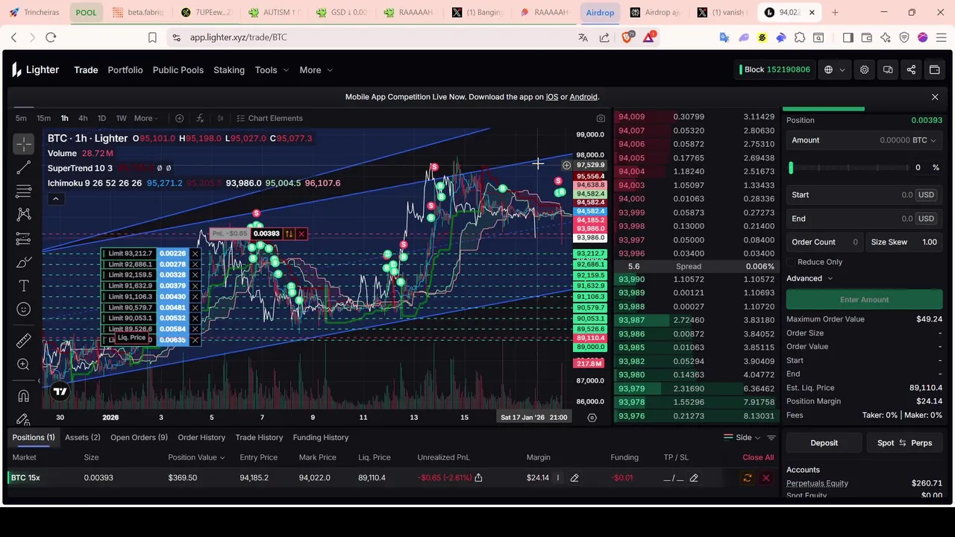This screenshot has width=955, height=537.
Task: Share unrealized PnL of BTC position
Action: (x=478, y=477)
